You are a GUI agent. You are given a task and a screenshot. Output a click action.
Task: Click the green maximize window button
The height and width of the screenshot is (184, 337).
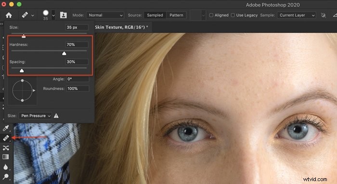(x=19, y=4)
